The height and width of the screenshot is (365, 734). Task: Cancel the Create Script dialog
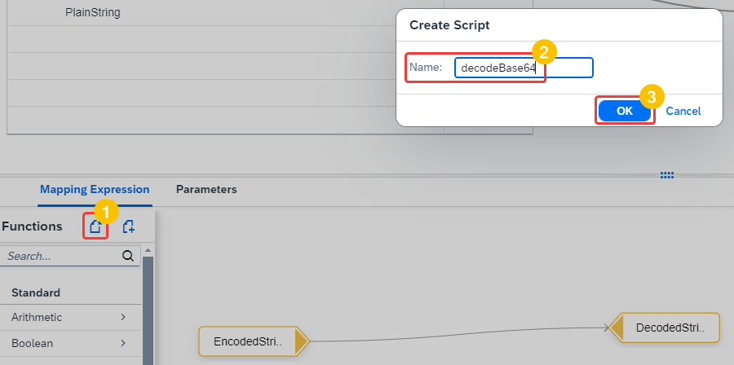[683, 111]
